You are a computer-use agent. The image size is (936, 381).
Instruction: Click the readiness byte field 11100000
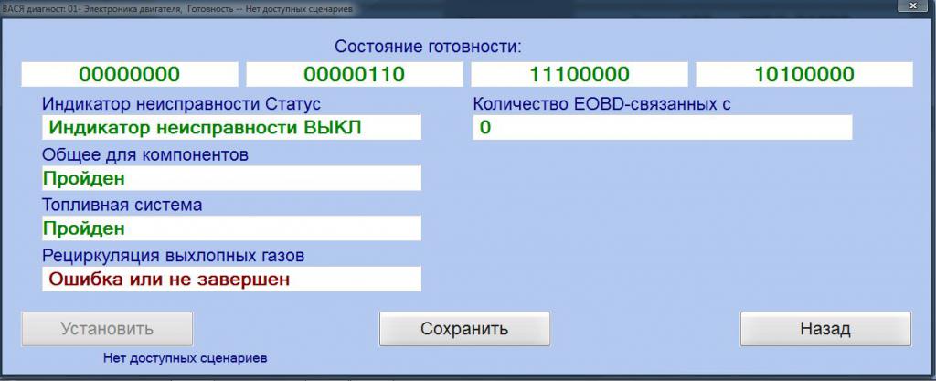579,75
